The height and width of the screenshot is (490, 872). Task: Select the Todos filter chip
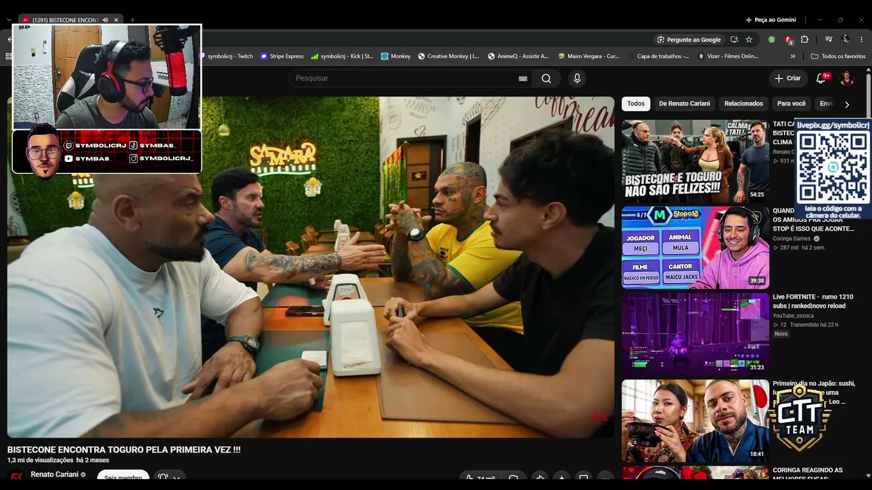pos(636,103)
